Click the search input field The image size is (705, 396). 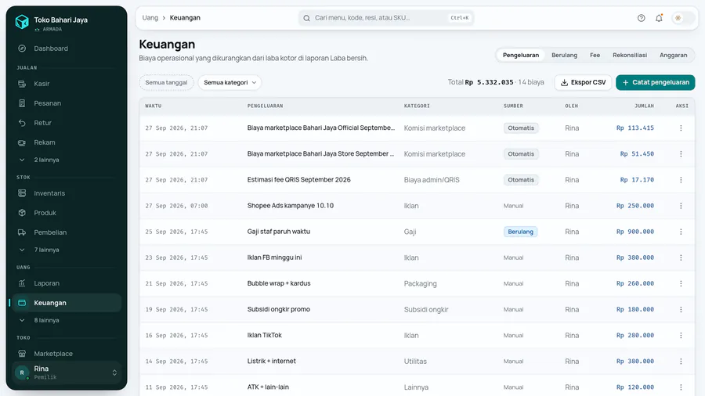385,18
